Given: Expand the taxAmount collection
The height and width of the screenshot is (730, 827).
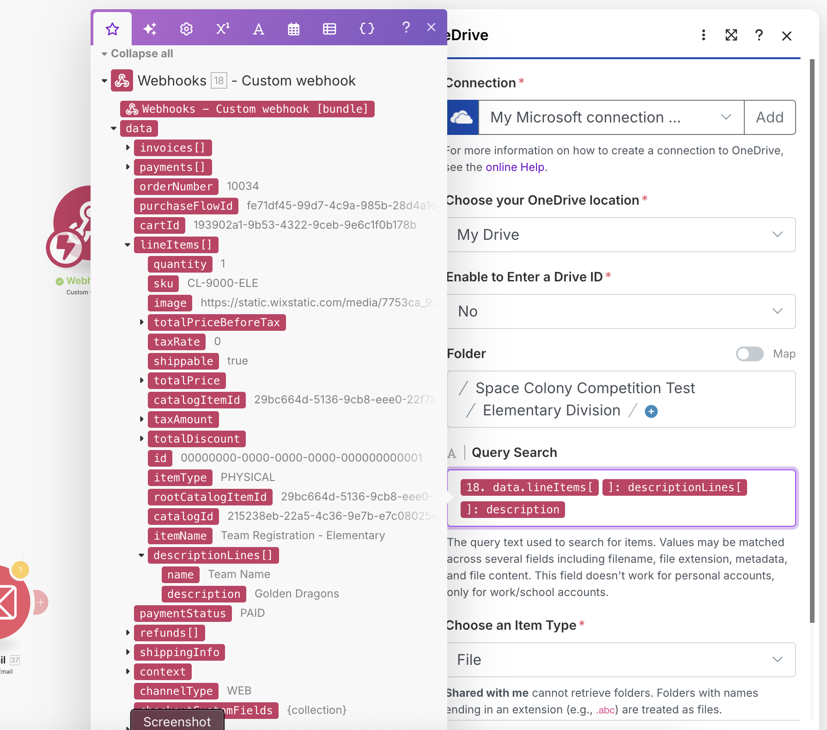Looking at the screenshot, I should coord(142,420).
